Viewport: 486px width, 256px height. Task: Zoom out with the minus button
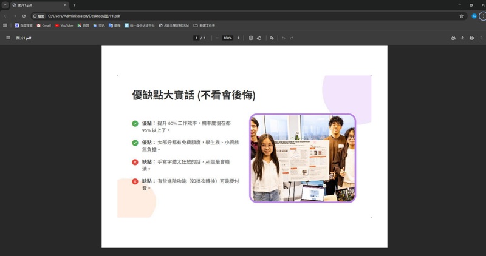pyautogui.click(x=217, y=38)
